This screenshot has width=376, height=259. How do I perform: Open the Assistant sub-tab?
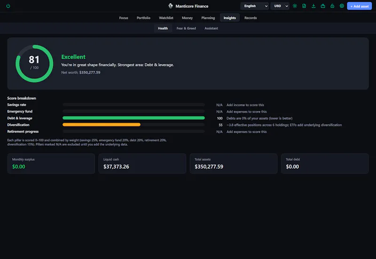coord(211,28)
